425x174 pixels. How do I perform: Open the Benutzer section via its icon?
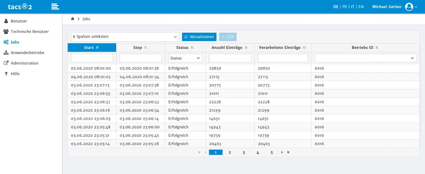(x=6, y=21)
